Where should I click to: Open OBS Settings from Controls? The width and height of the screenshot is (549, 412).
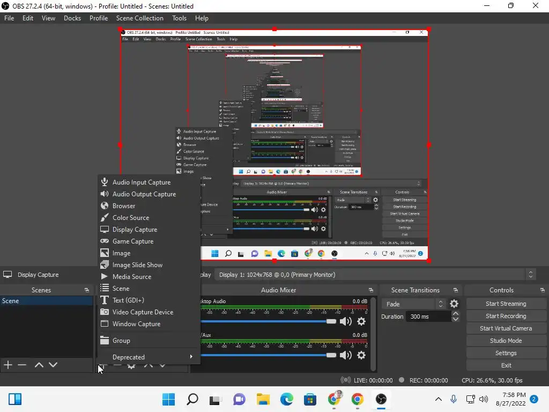(506, 353)
